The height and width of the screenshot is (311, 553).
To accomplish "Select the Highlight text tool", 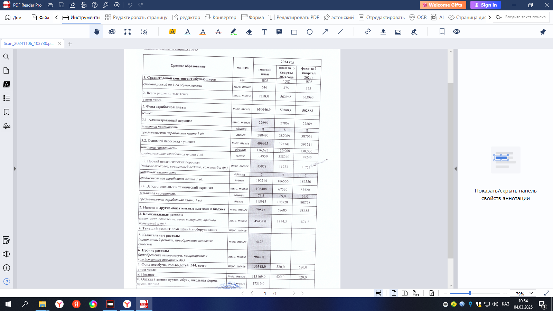I will pos(172,32).
